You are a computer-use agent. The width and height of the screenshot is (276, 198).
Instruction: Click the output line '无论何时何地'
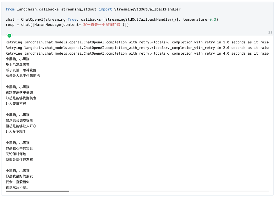coord(16,154)
